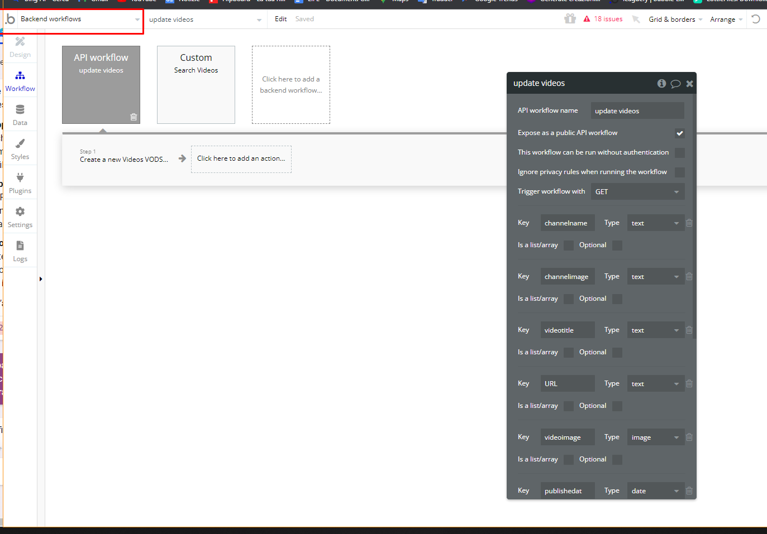Open the comment bubble in the update videos panel
The width and height of the screenshot is (767, 534).
pyautogui.click(x=675, y=84)
